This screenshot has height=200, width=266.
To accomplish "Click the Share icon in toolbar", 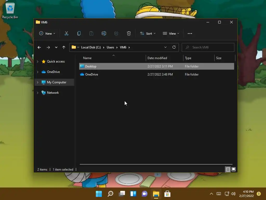I will [116, 34].
